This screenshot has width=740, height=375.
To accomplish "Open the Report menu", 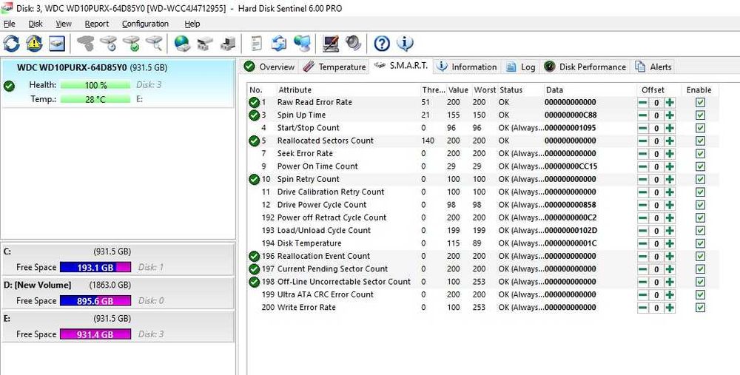I will (97, 24).
